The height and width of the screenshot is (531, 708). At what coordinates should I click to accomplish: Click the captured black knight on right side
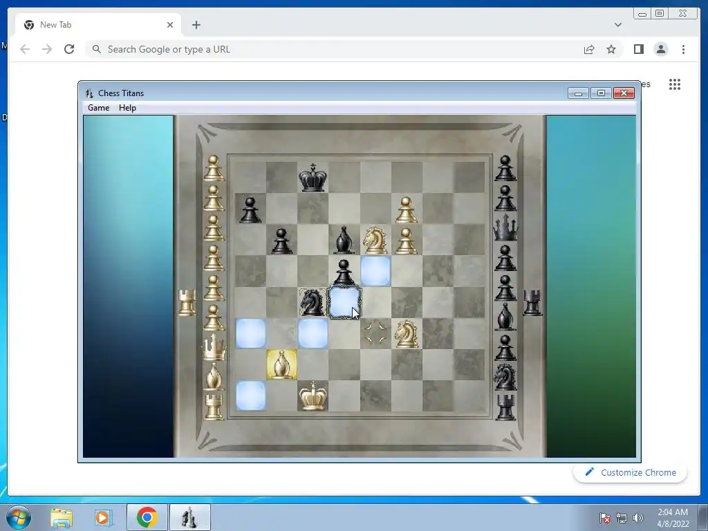point(505,377)
